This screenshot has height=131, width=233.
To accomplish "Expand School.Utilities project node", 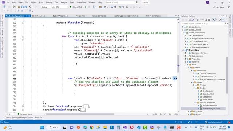I will [x=183, y=30].
